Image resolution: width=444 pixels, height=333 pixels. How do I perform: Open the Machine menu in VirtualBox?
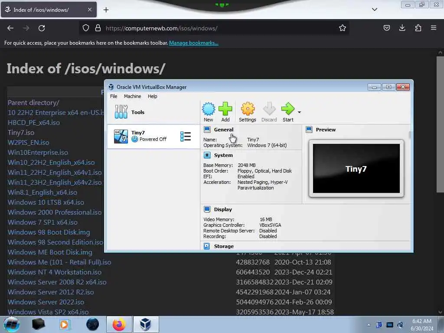pyautogui.click(x=132, y=96)
